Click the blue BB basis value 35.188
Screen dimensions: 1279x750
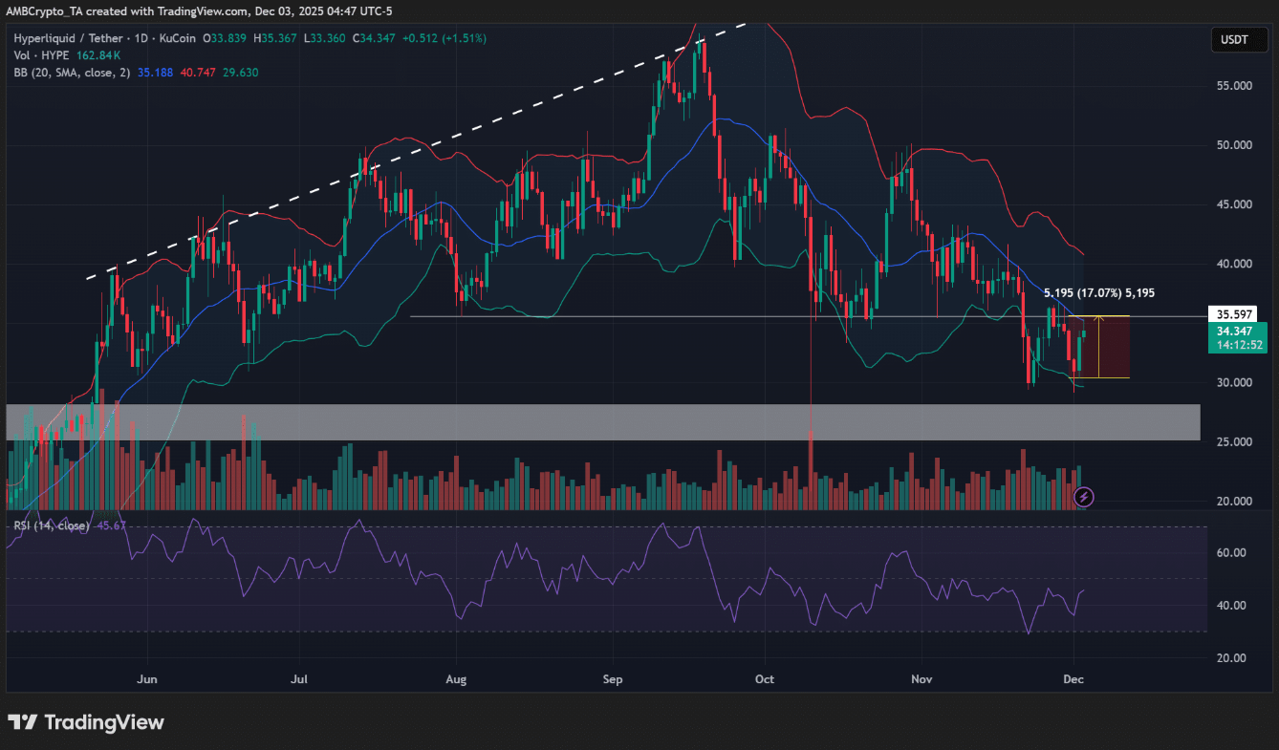(x=154, y=73)
